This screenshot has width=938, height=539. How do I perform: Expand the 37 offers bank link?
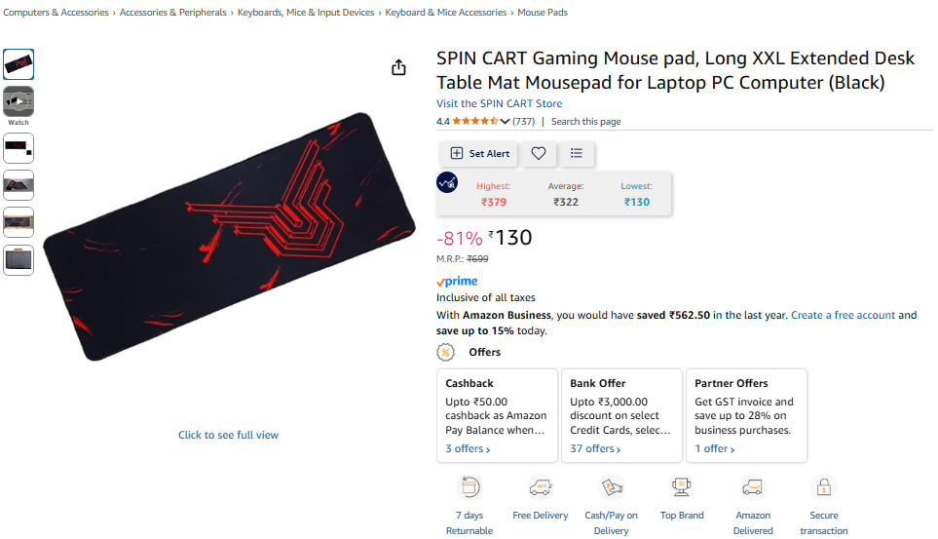595,448
